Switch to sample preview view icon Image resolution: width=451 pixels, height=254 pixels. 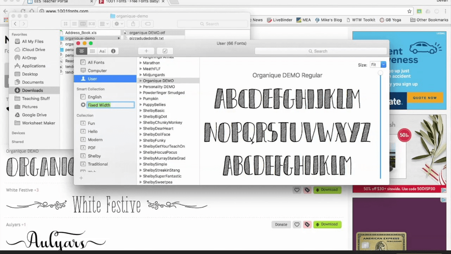(82, 51)
